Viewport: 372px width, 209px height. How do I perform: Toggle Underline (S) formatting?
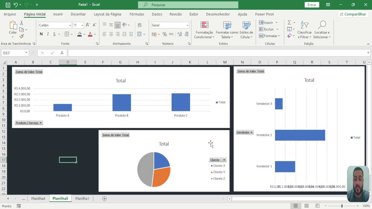[x=54, y=34]
